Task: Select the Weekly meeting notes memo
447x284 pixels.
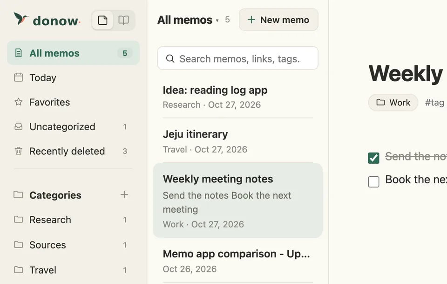Action: pyautogui.click(x=238, y=201)
